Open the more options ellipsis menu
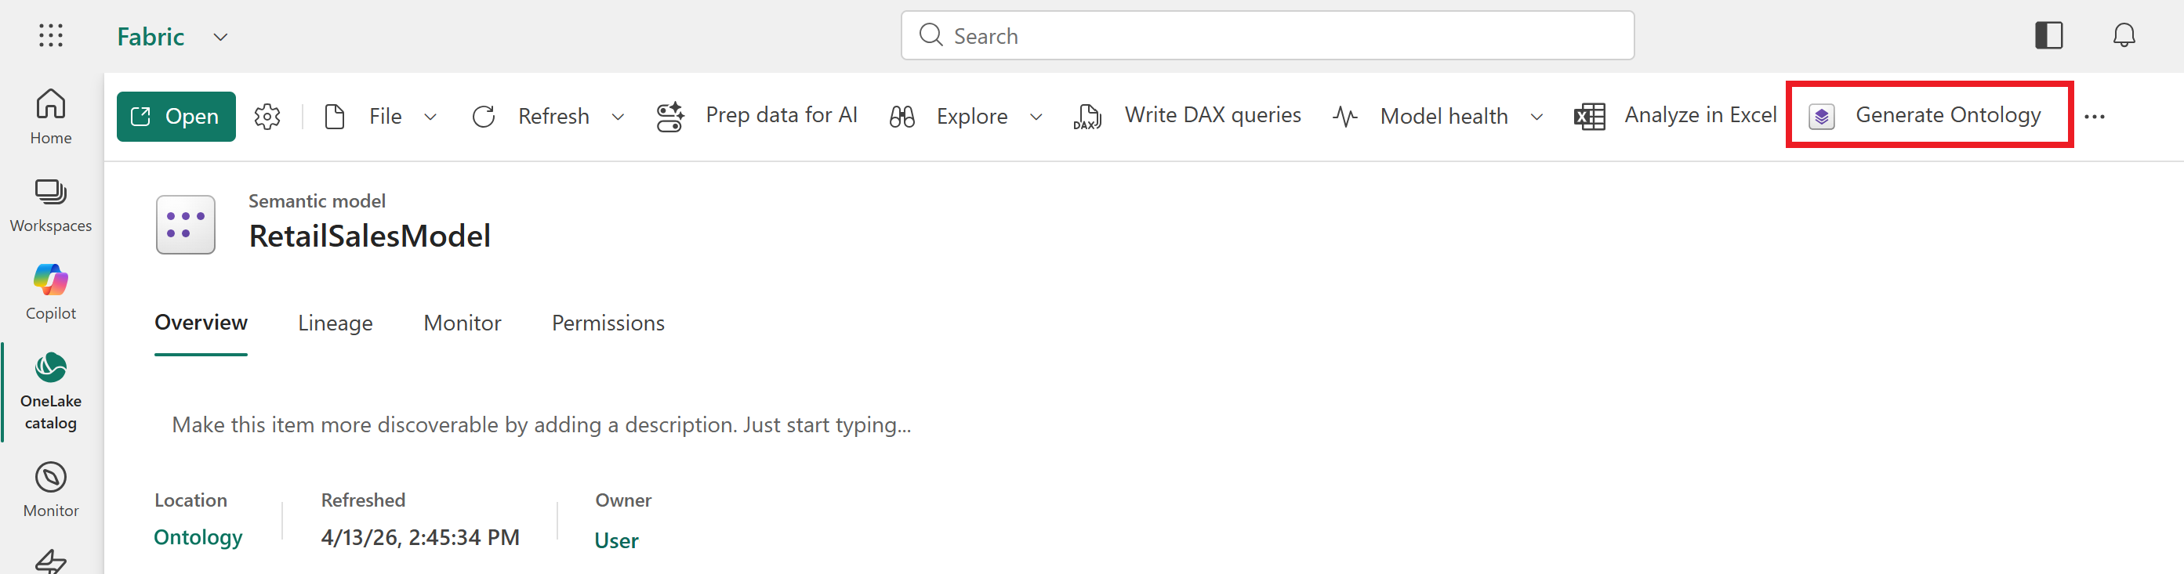This screenshot has width=2184, height=574. (x=2093, y=117)
